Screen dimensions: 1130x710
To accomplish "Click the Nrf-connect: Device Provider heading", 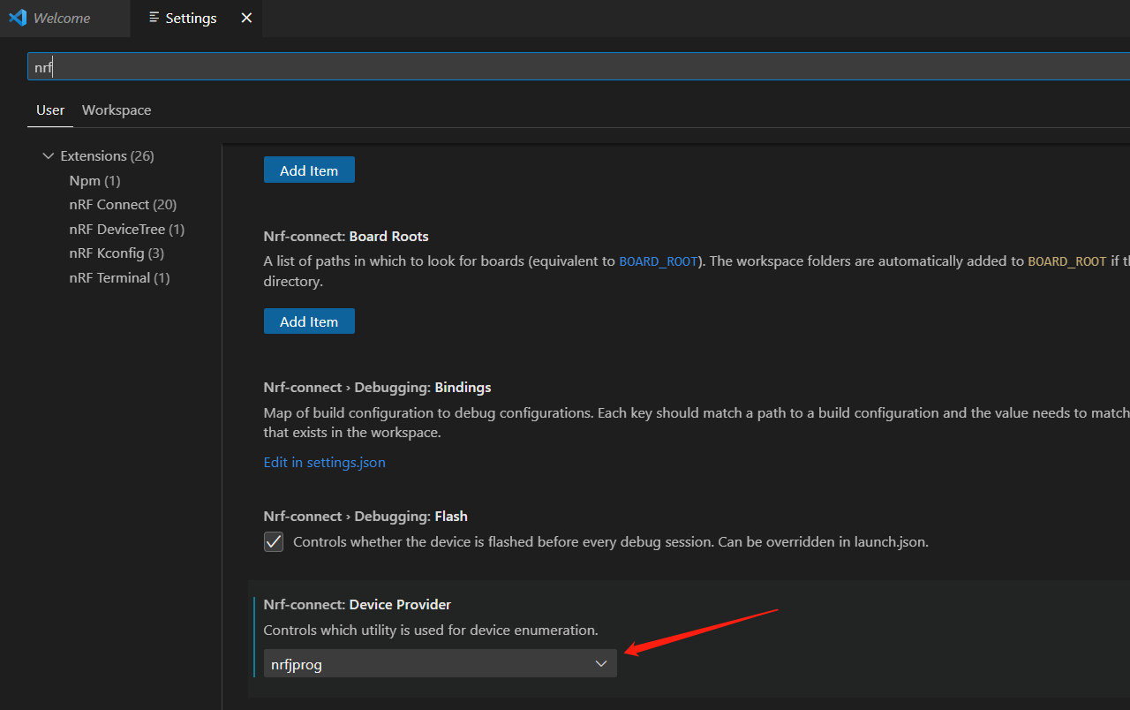I will click(357, 605).
